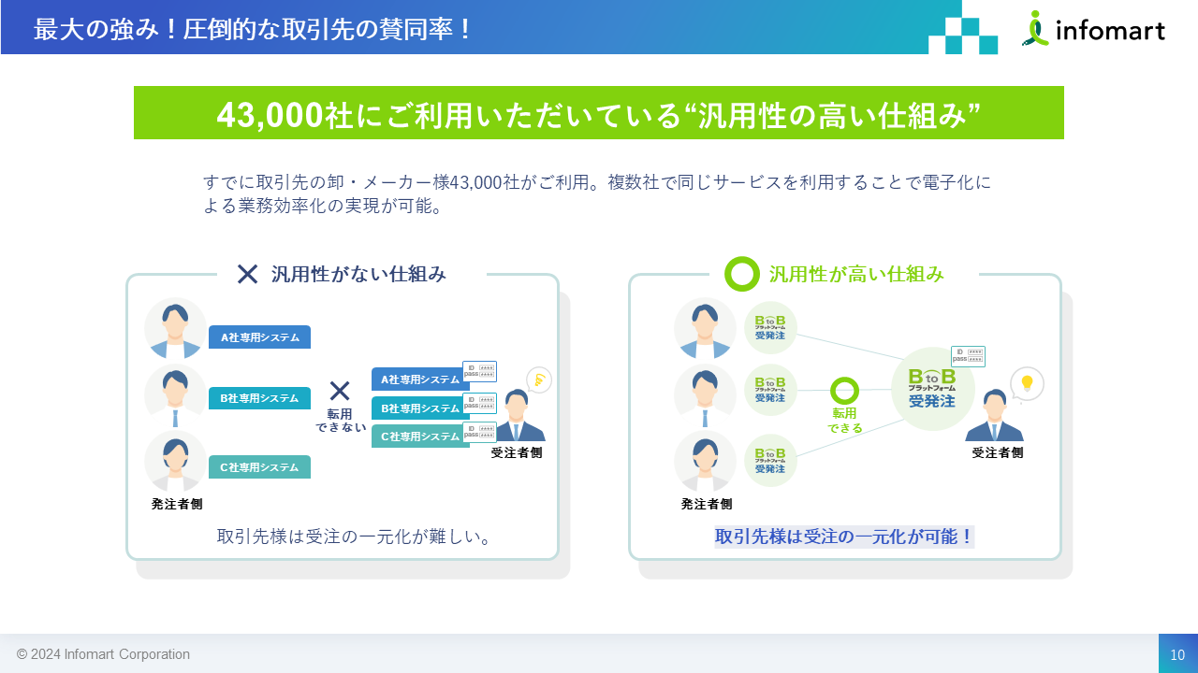Click the © 2024 Infomart Corporation footer text

pyautogui.click(x=103, y=654)
